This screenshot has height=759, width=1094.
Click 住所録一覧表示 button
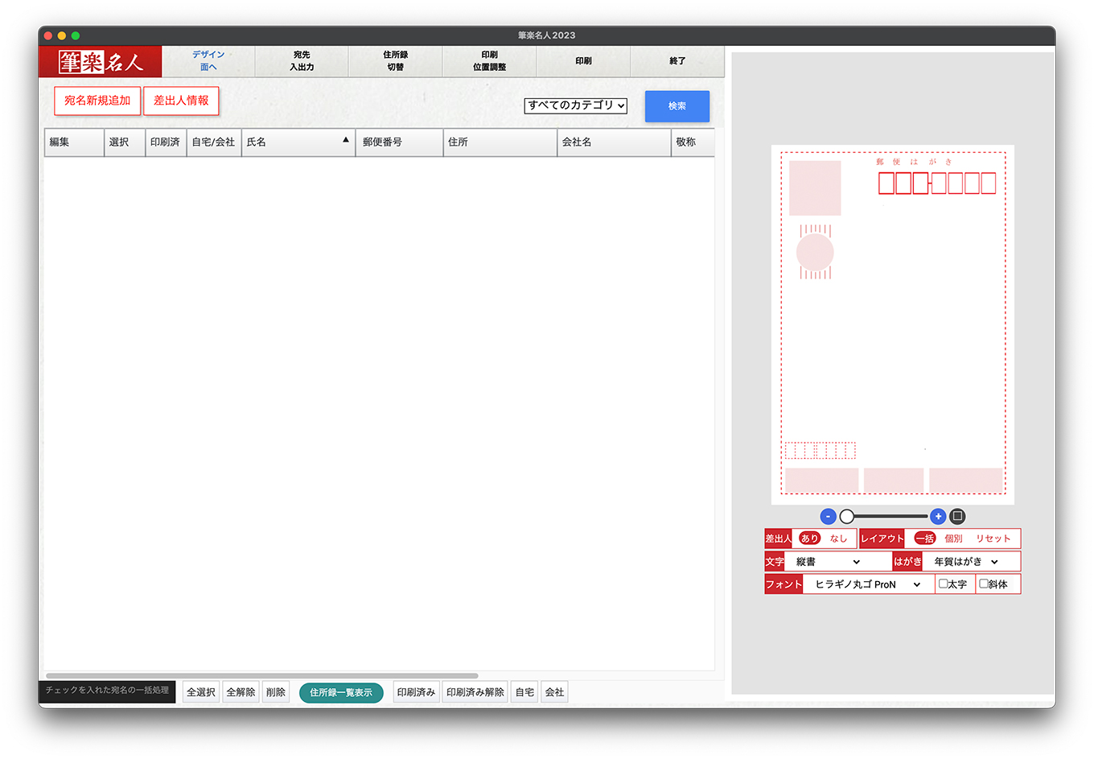tap(341, 692)
